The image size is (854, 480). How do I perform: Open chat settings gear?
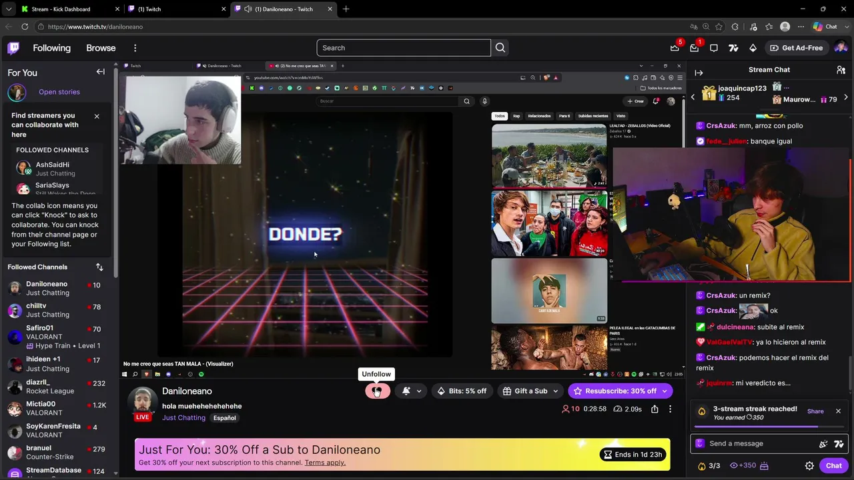(x=809, y=466)
